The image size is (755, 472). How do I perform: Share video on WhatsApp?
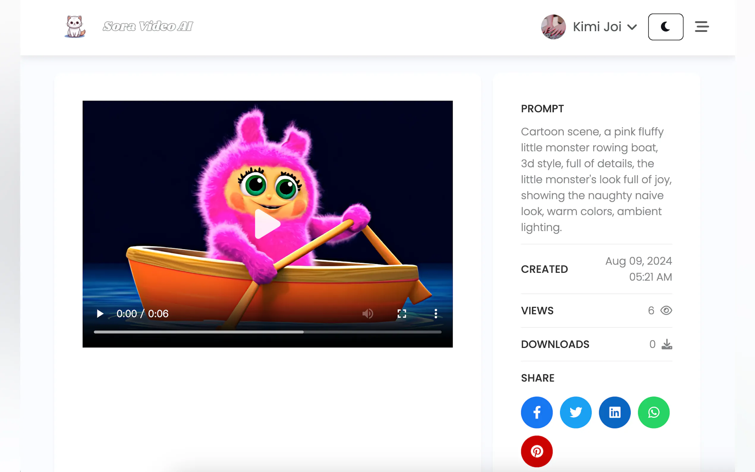pos(654,412)
